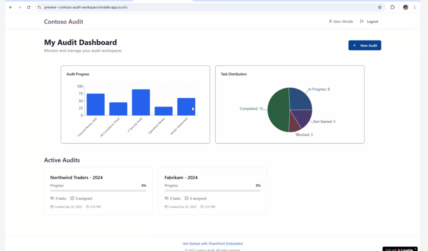This screenshot has width=428, height=251.
Task: Click the 'Completed: 15' pie label
Action: click(251, 109)
